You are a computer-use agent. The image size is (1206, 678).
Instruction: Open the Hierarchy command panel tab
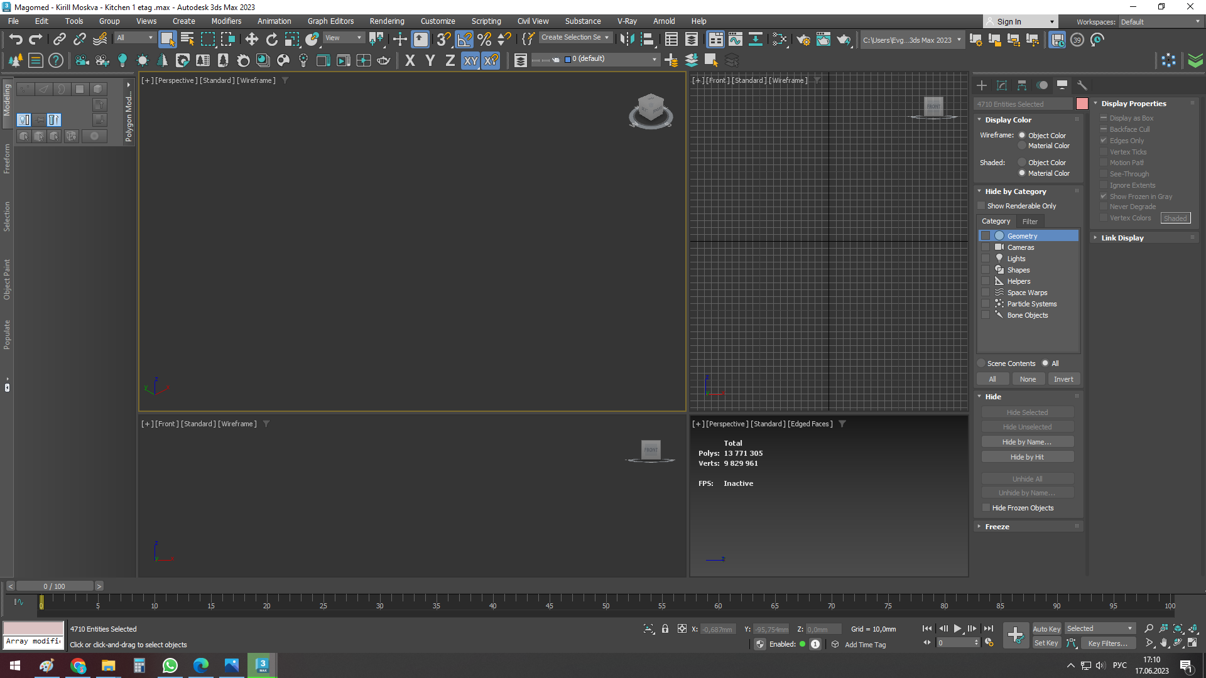tap(1022, 85)
